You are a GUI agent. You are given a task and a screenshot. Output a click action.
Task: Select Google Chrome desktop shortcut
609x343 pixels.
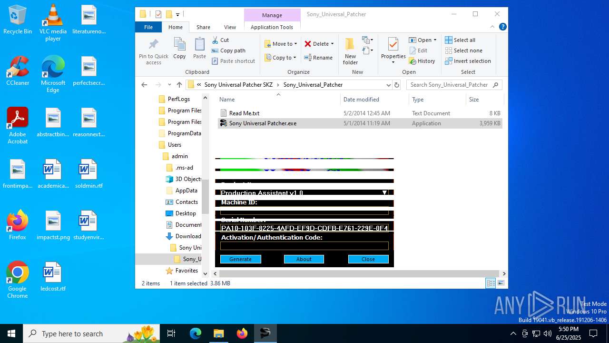click(x=18, y=280)
